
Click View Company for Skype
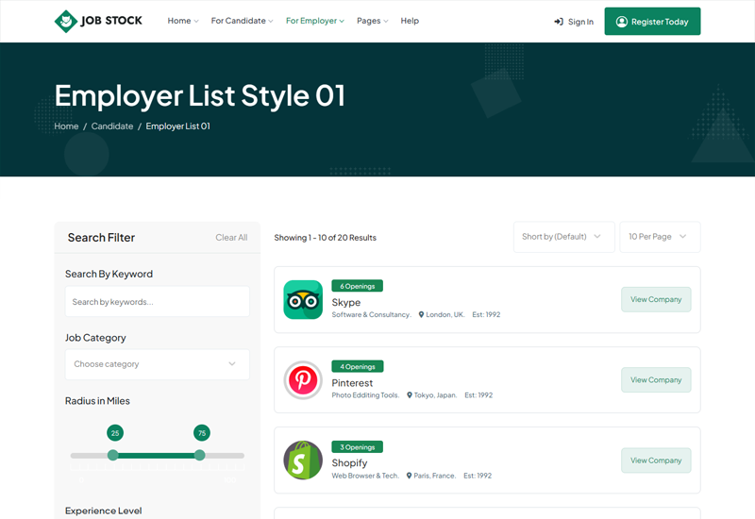(x=656, y=299)
